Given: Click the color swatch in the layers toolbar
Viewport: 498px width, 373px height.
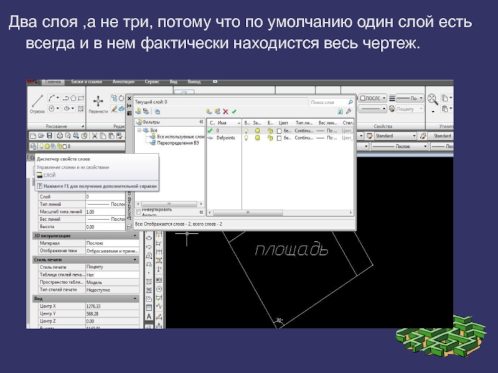Looking at the screenshot, I should (x=65, y=147).
